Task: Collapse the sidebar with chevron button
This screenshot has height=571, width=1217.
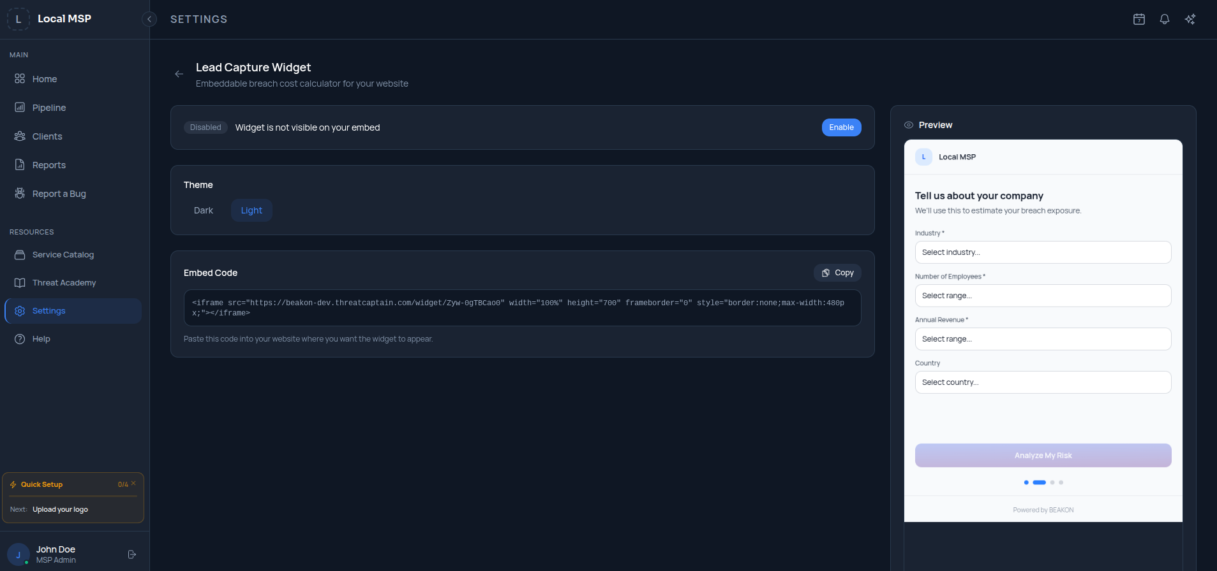Action: (149, 19)
